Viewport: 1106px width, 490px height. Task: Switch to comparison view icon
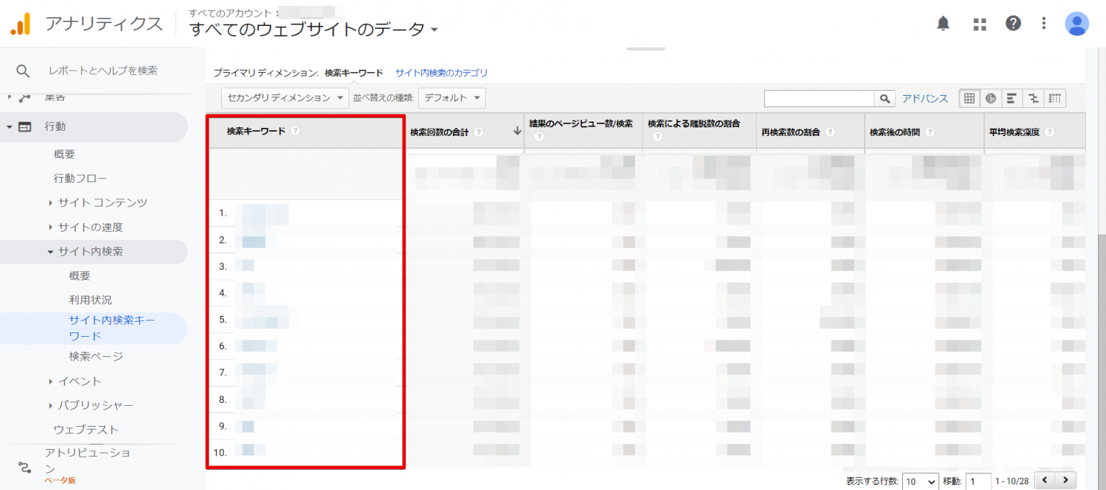(x=1033, y=99)
